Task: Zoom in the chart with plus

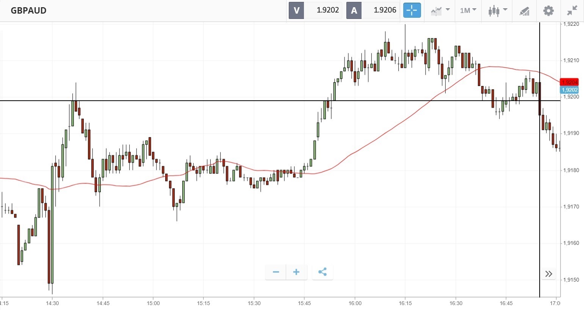Action: 296,272
